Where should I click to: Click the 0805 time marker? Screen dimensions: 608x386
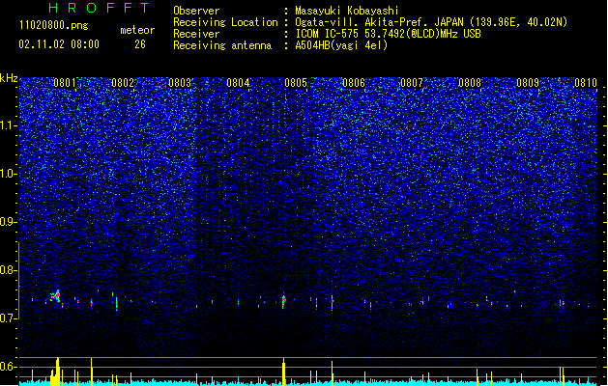[x=296, y=83]
